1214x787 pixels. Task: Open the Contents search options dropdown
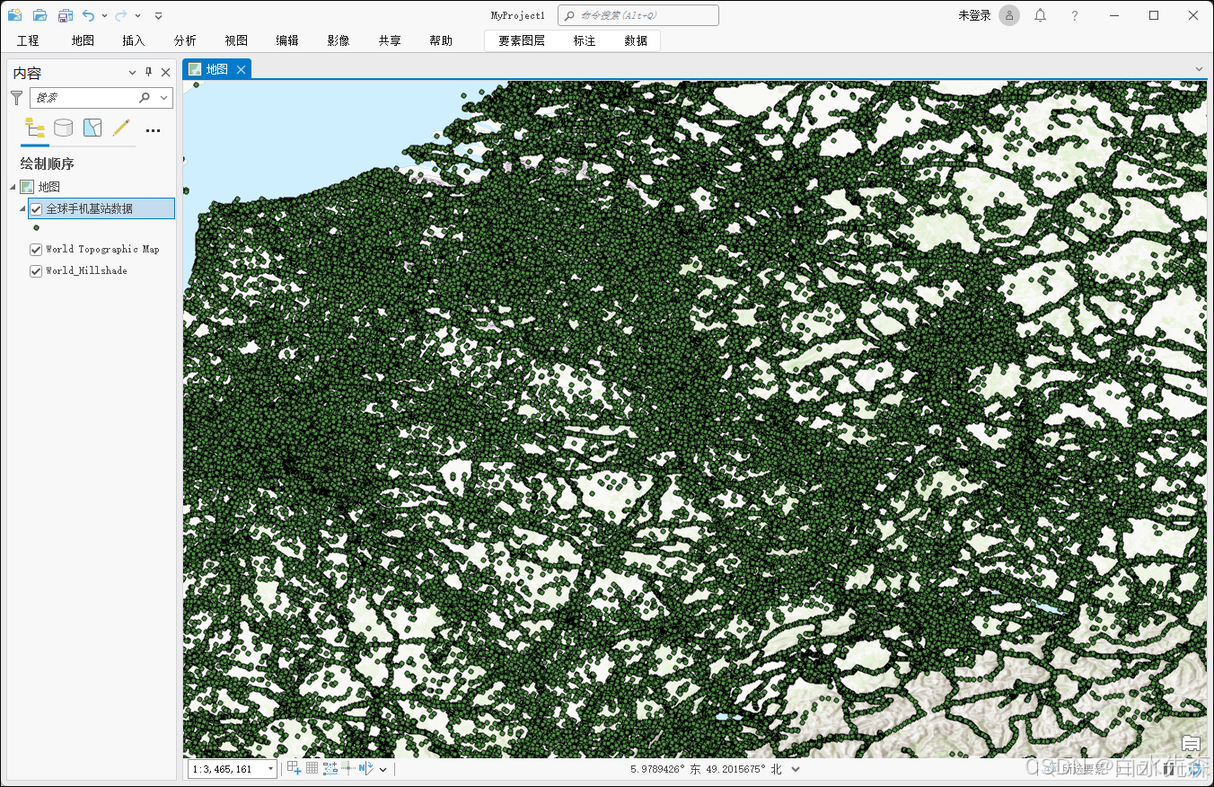pyautogui.click(x=164, y=97)
